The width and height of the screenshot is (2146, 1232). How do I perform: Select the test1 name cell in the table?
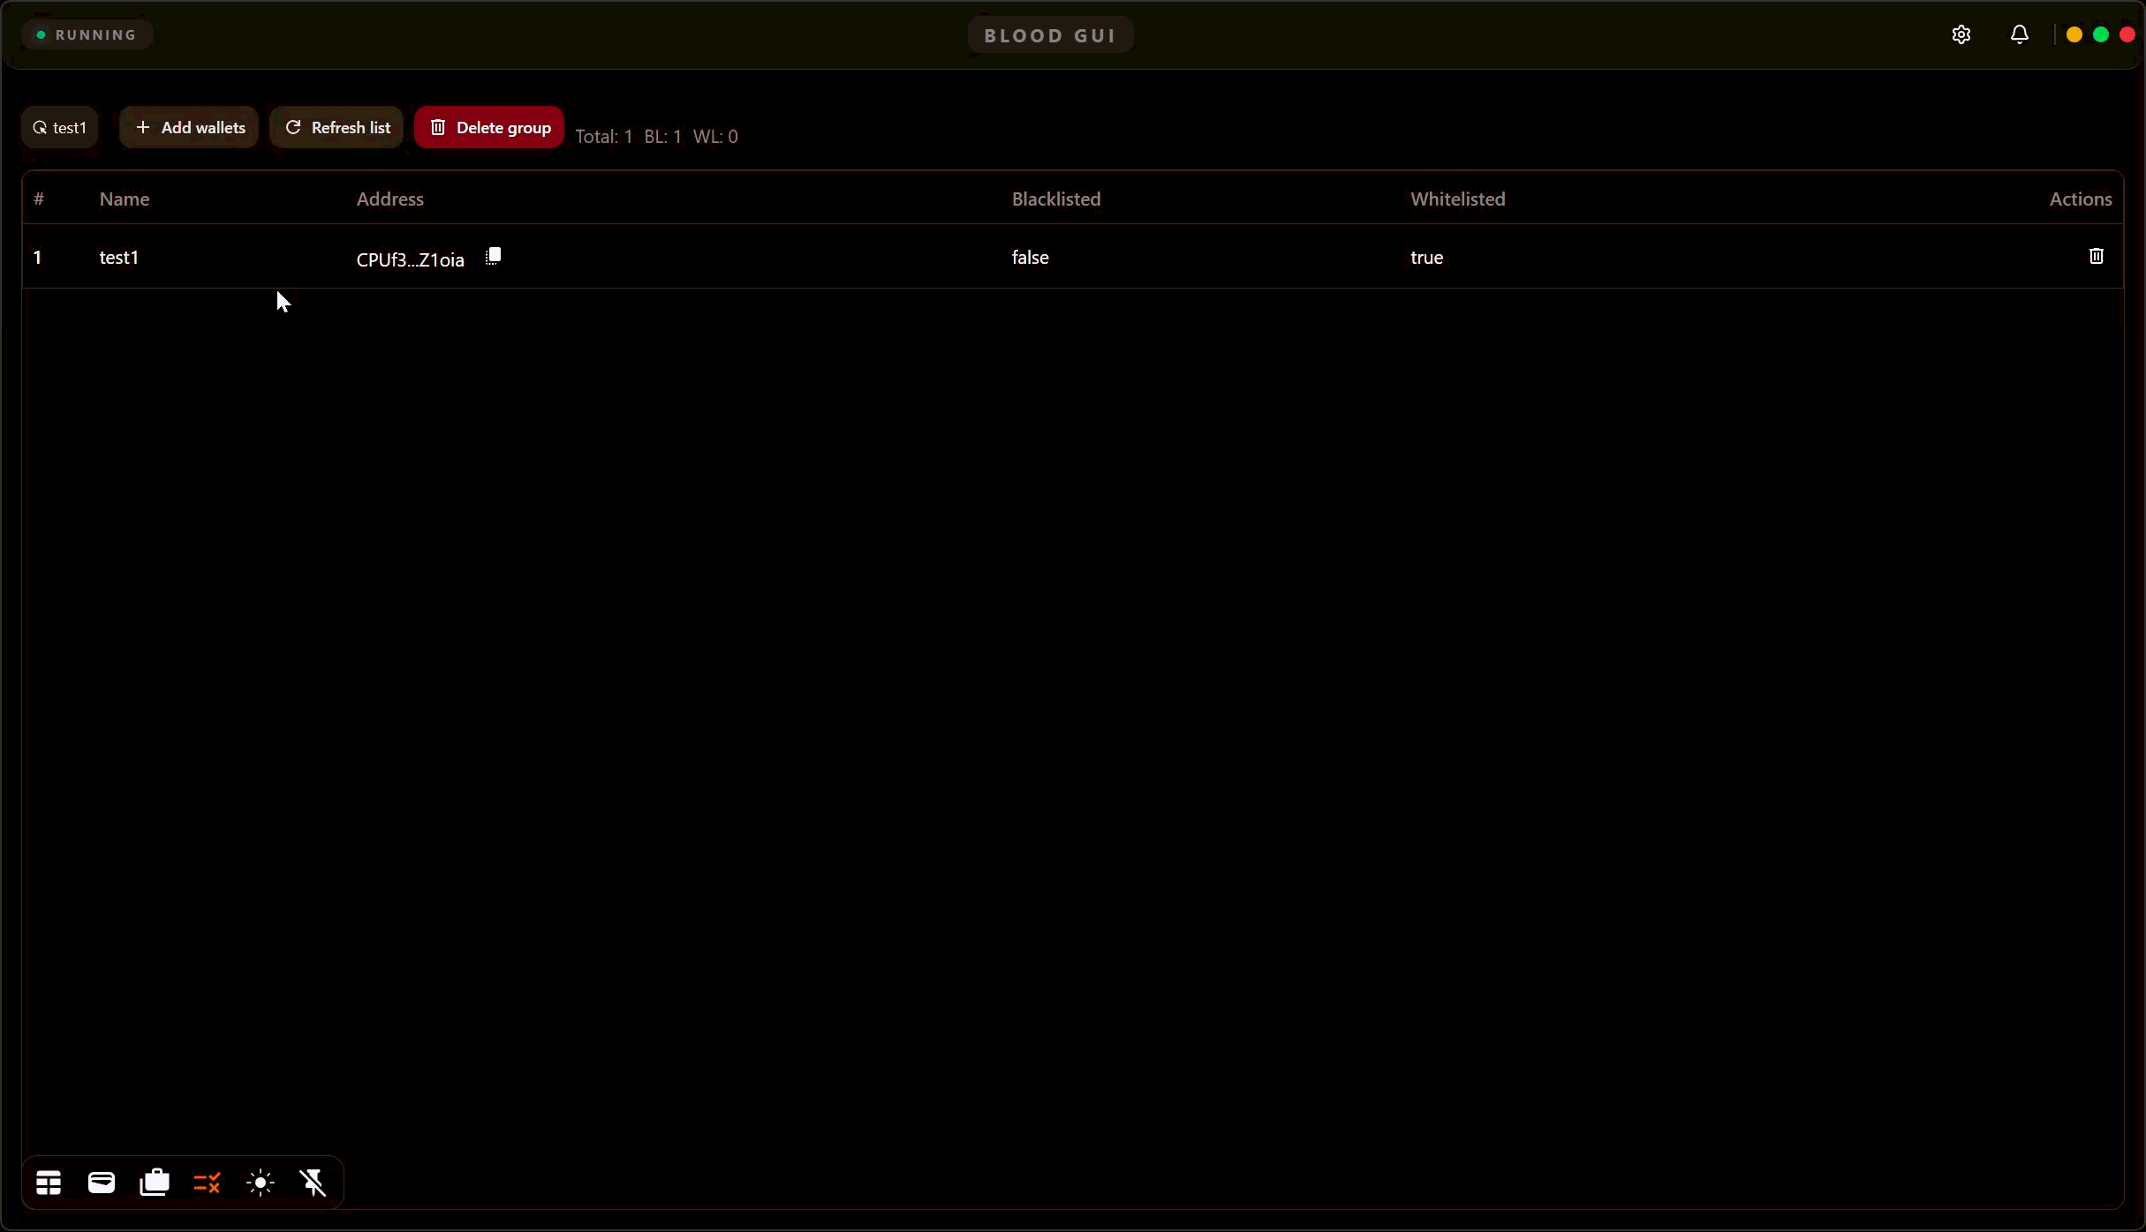tap(119, 257)
